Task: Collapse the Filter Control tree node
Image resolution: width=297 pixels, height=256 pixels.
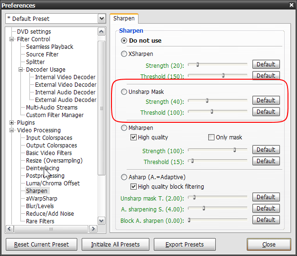Action: (11, 39)
